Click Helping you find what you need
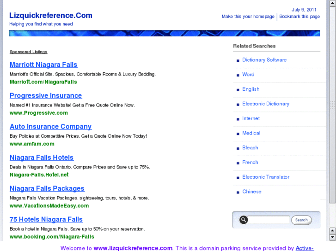 click(41, 24)
